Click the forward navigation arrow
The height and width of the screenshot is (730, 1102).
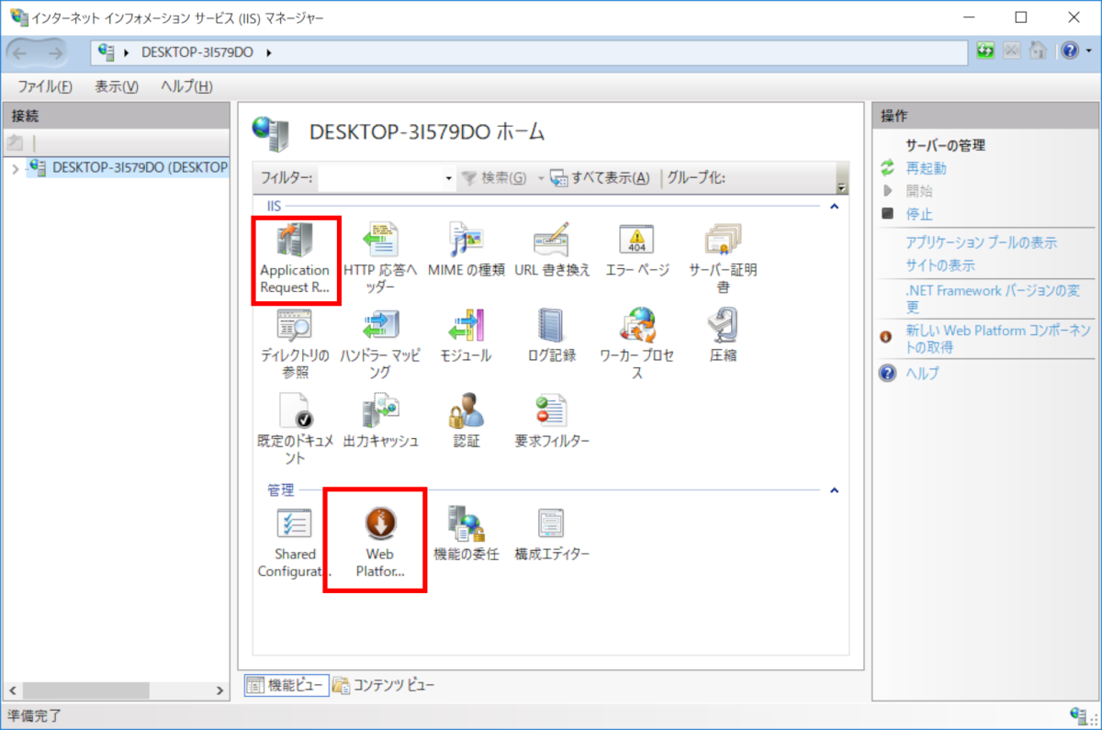tap(55, 52)
